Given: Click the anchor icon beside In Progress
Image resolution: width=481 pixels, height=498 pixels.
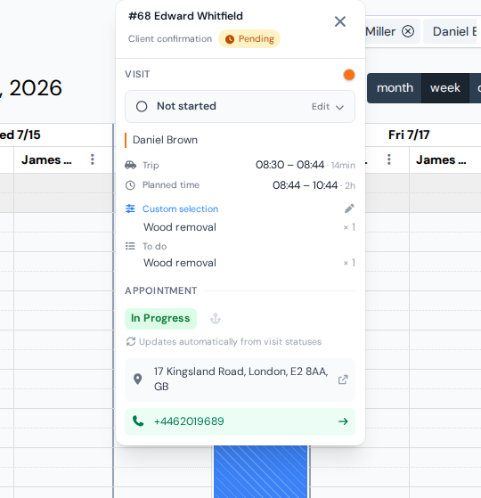Looking at the screenshot, I should 216,319.
